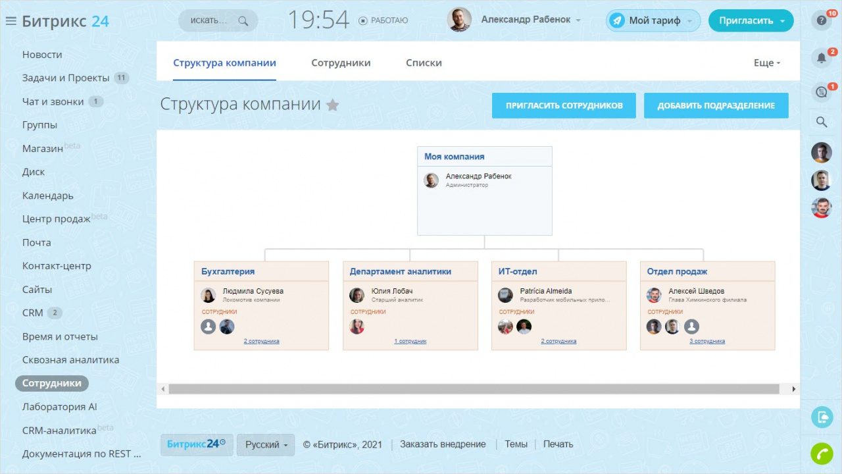842x474 pixels.
Task: Open 1 сотрудник link in Департамент аналитики
Action: pyautogui.click(x=410, y=341)
